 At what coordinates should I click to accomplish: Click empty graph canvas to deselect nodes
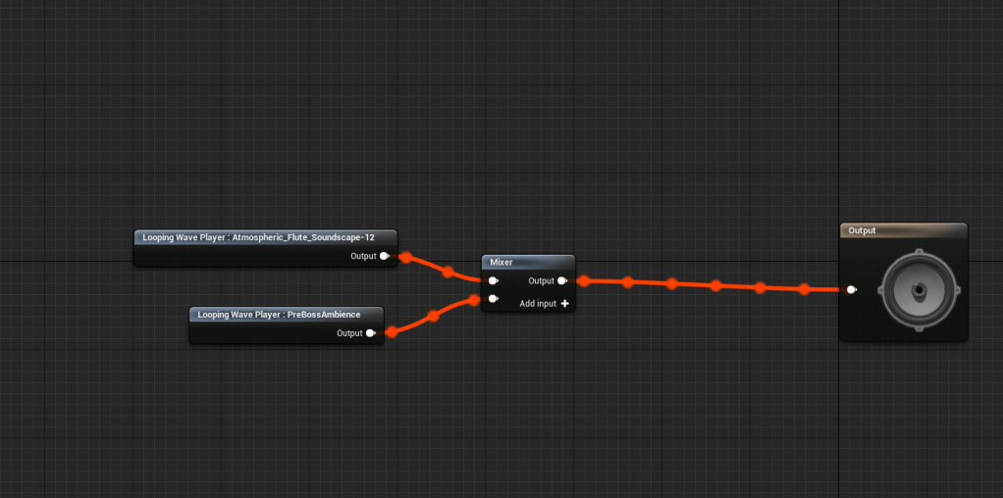(x=640, y=127)
